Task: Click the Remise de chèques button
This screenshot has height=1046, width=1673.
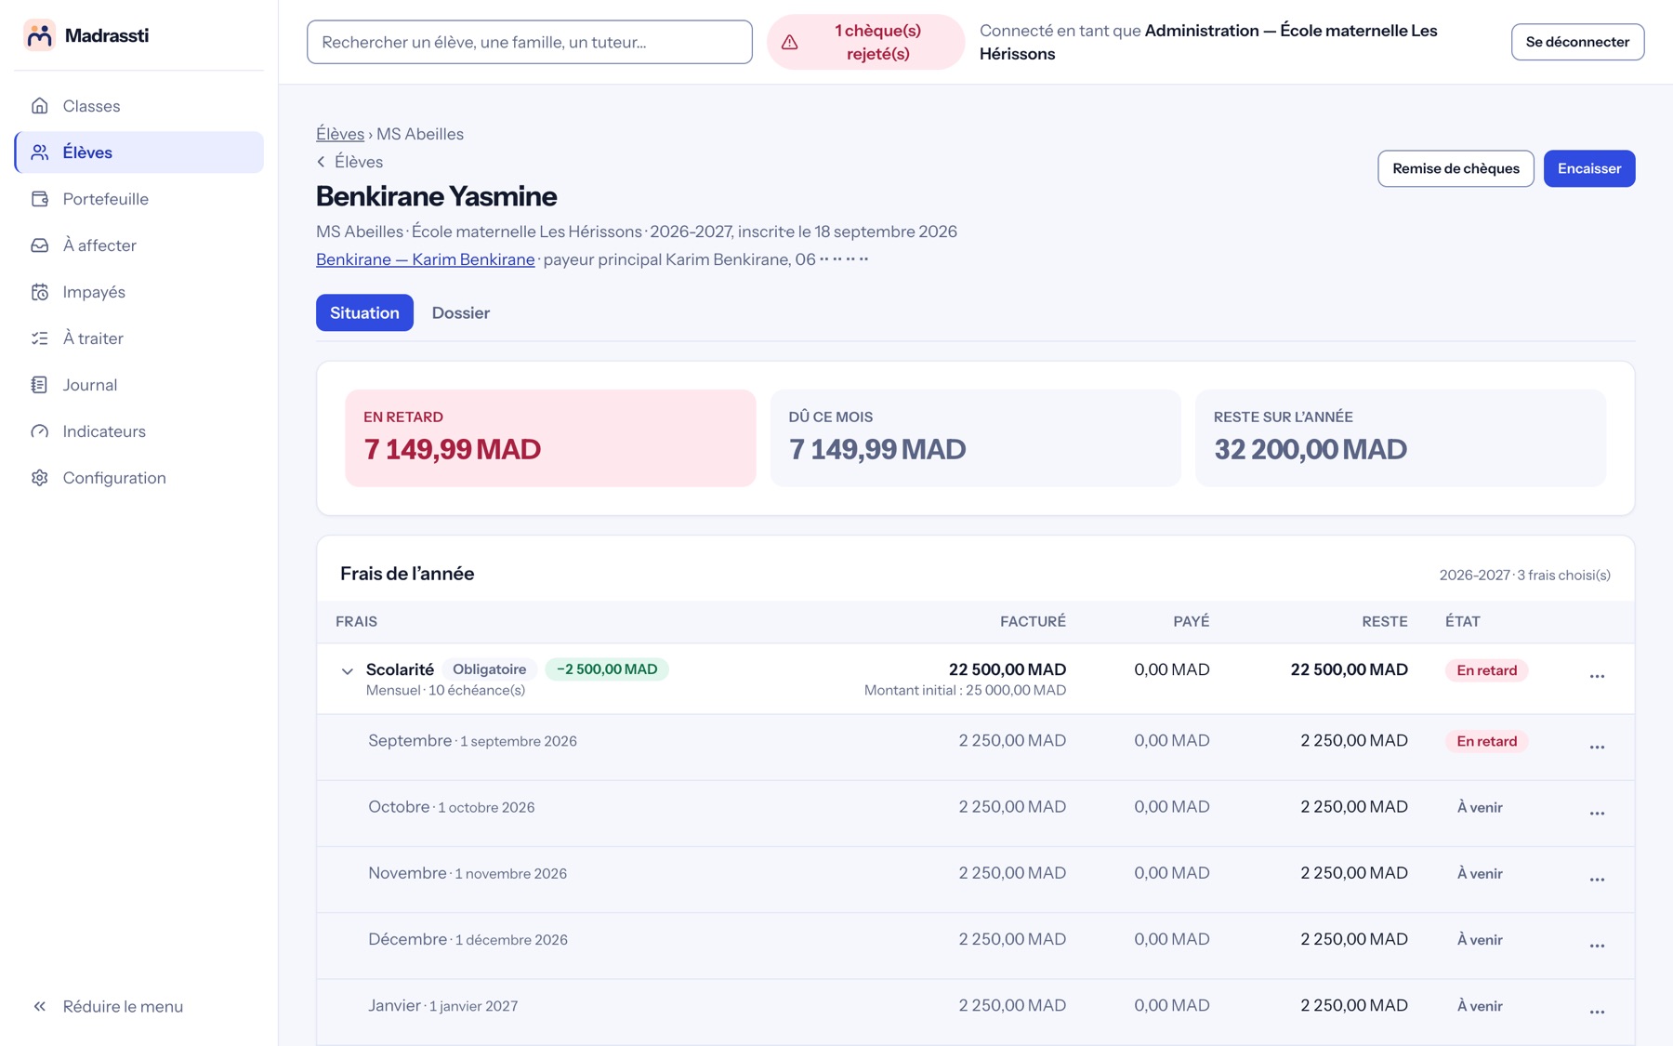Action: pos(1456,168)
